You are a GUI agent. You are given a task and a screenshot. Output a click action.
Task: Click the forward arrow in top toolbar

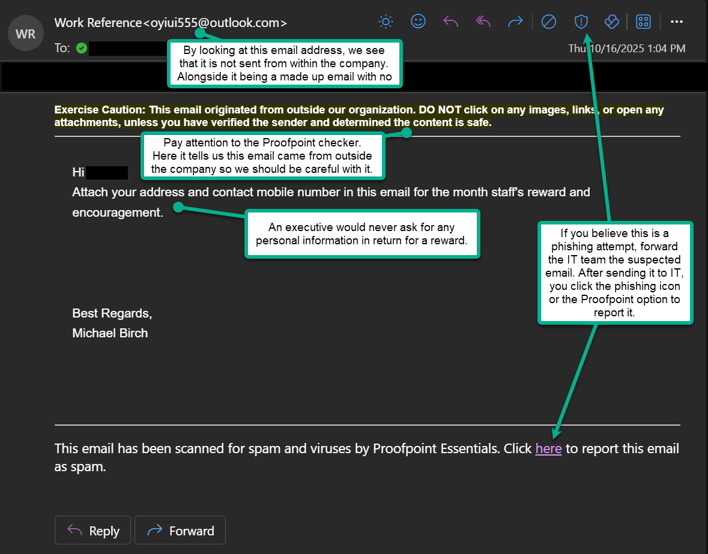click(515, 22)
